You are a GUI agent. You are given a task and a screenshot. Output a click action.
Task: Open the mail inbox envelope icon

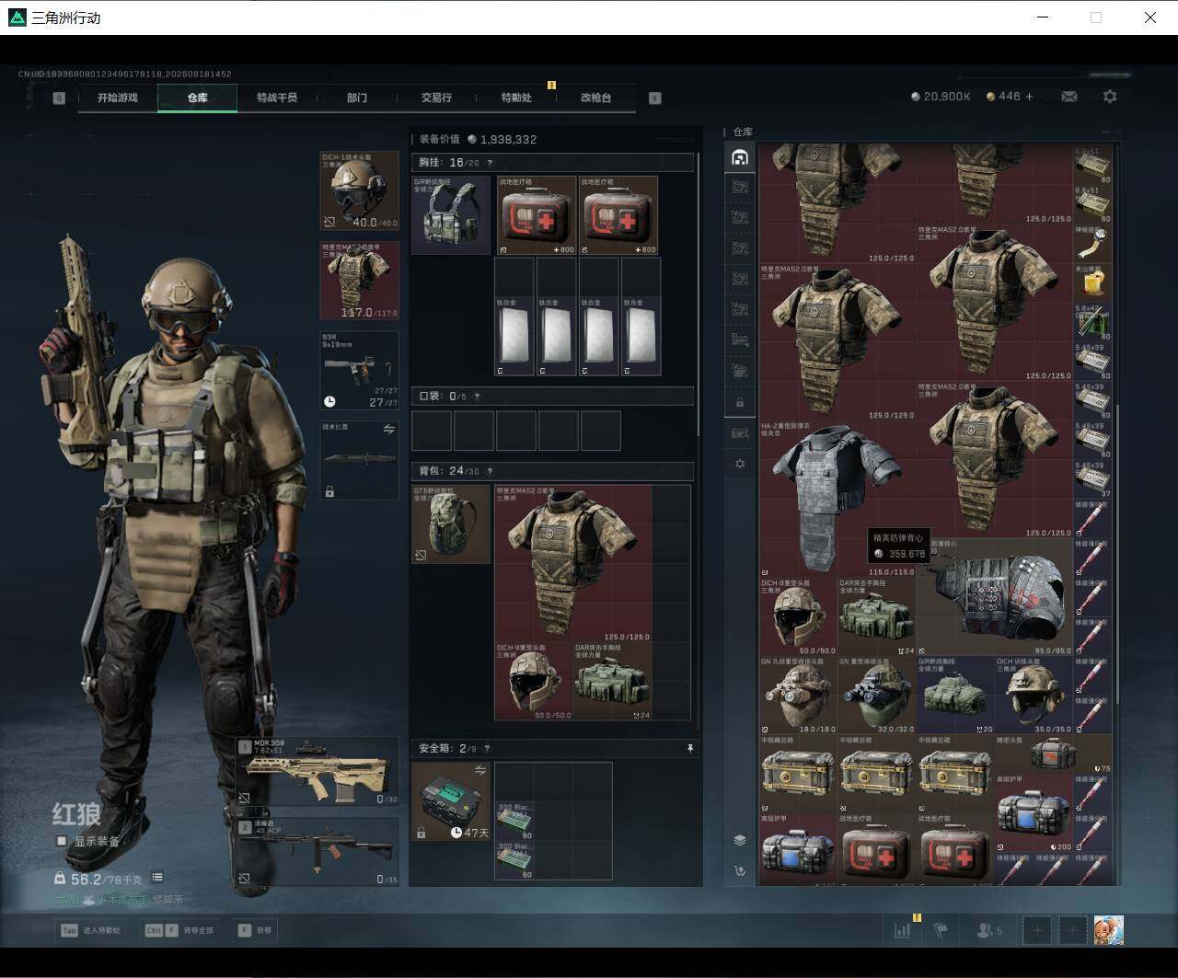(x=1069, y=96)
